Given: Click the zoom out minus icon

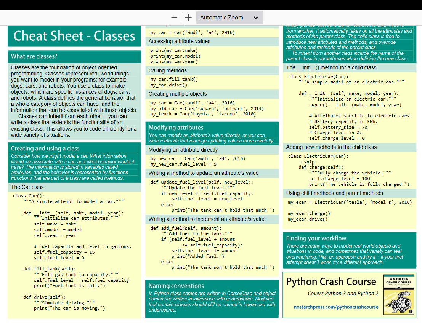Looking at the screenshot, I should pos(174,18).
